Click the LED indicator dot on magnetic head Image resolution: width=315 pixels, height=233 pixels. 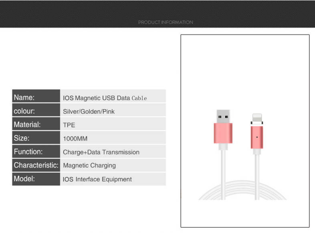pos(257,137)
